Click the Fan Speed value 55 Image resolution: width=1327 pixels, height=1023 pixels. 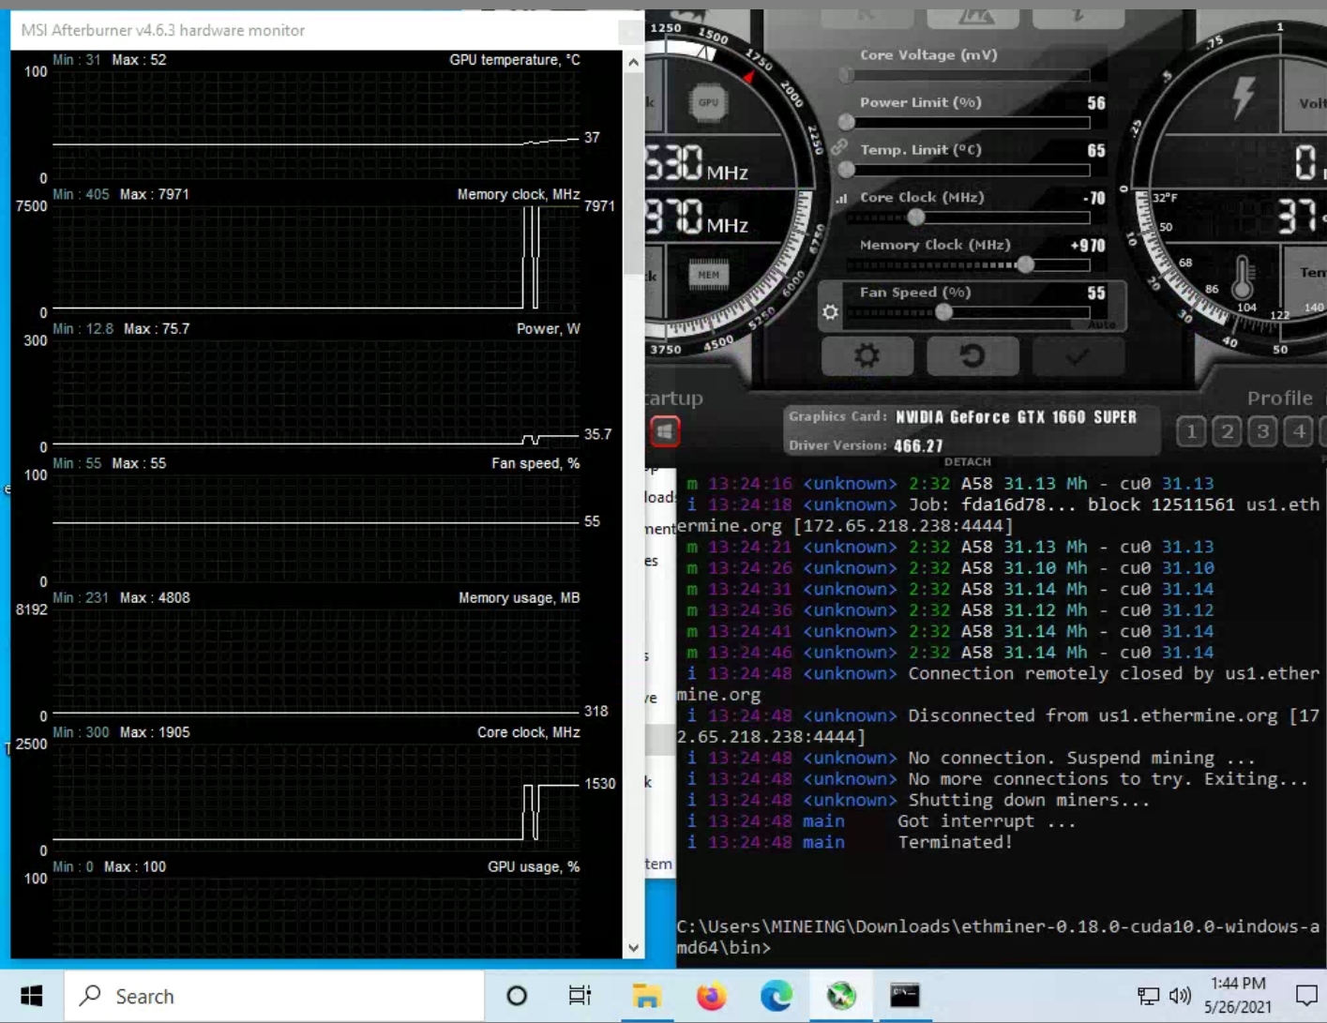[1096, 293]
